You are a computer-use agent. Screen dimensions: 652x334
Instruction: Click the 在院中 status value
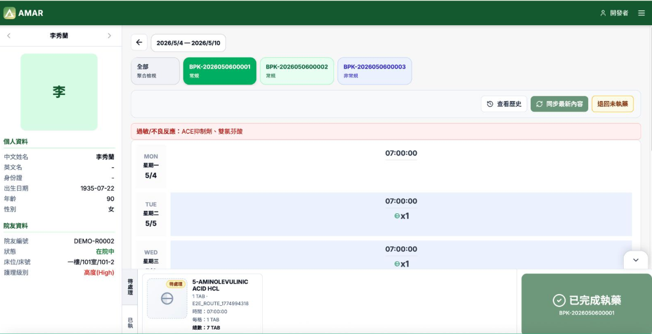105,252
